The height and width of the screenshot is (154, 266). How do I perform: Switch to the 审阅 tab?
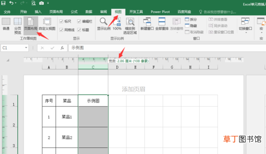pyautogui.click(x=103, y=12)
